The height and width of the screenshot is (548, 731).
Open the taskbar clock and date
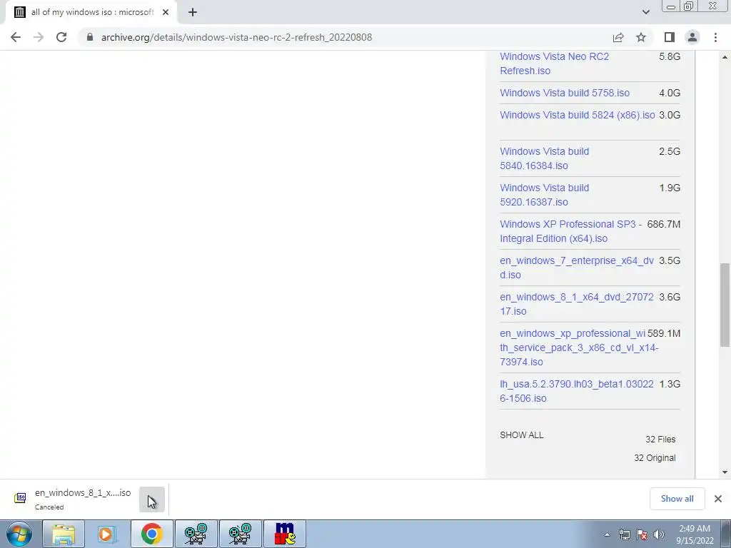(x=695, y=534)
